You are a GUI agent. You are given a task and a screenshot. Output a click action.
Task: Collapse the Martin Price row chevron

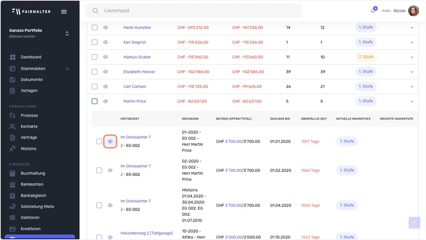pos(412,102)
